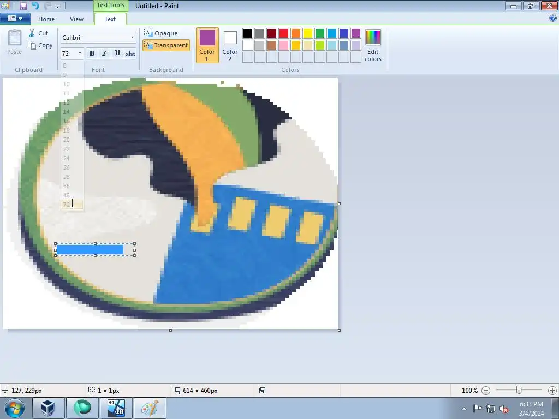This screenshot has width=559, height=419.
Task: Pick the black color swatch
Action: click(248, 33)
